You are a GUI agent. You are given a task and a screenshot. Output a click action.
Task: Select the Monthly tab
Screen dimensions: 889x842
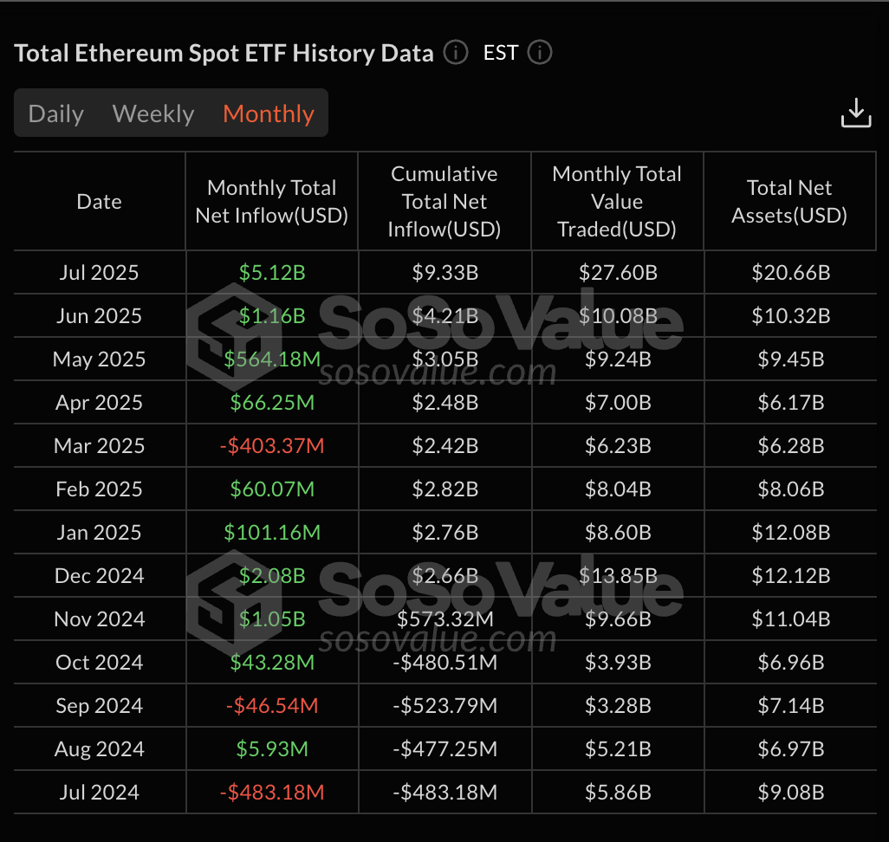(268, 113)
